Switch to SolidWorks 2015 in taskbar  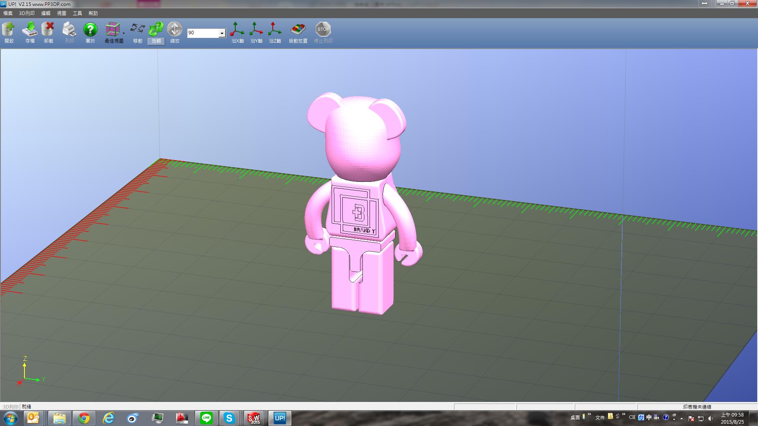pos(254,418)
